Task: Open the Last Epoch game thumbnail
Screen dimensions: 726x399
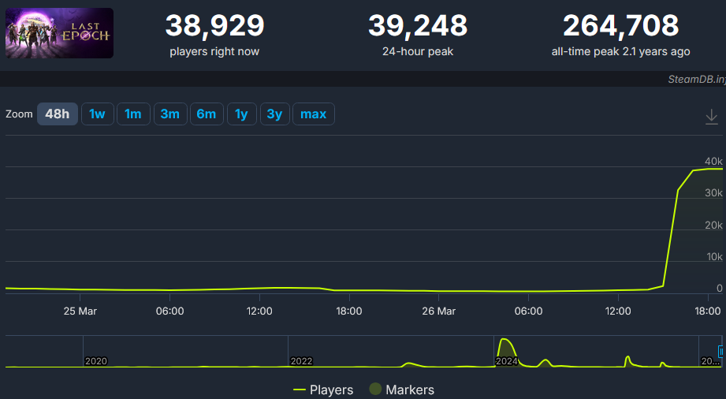Action: point(59,33)
